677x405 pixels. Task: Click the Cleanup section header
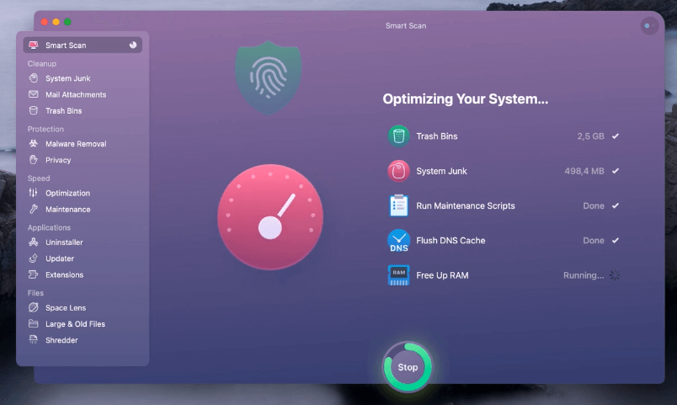coord(42,63)
